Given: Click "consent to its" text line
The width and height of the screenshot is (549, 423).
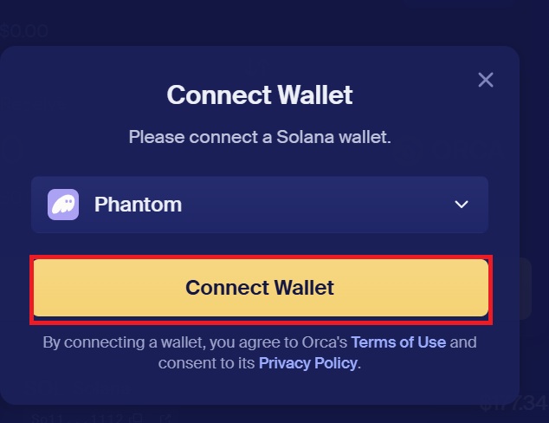Looking at the screenshot, I should click(206, 363).
